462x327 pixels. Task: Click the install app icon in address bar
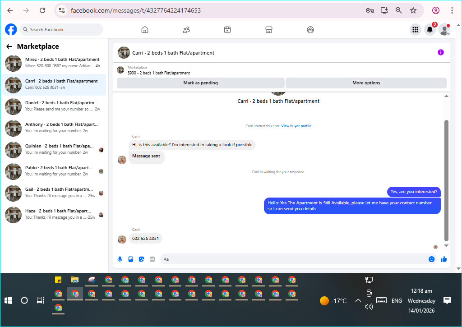[x=384, y=10]
